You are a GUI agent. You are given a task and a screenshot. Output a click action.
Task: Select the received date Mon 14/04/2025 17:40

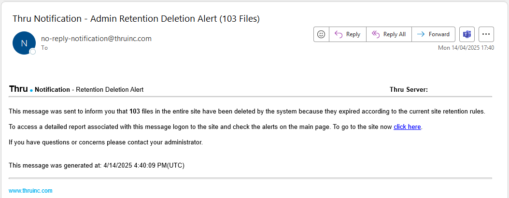coord(466,48)
